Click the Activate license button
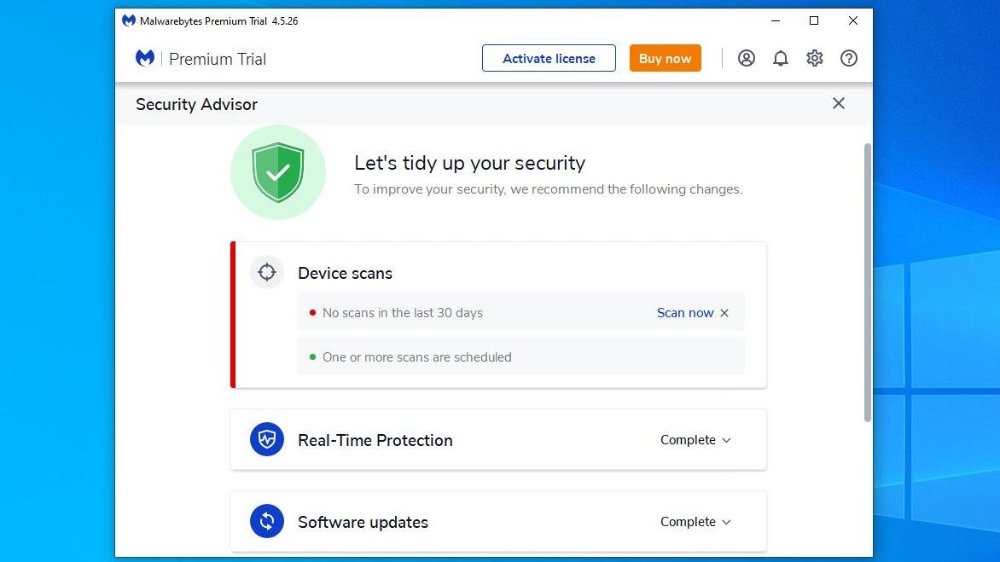Screen dimensions: 1000x562 point(549,58)
